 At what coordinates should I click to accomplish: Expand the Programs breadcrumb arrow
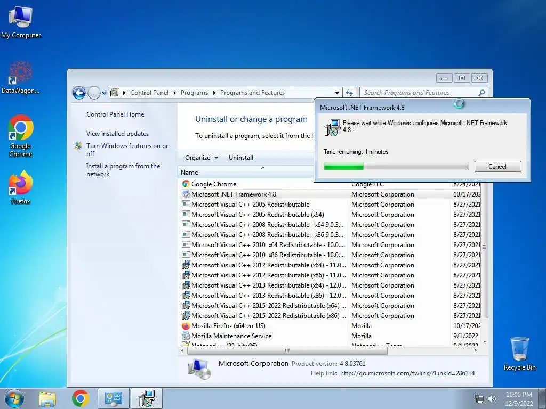pyautogui.click(x=214, y=93)
